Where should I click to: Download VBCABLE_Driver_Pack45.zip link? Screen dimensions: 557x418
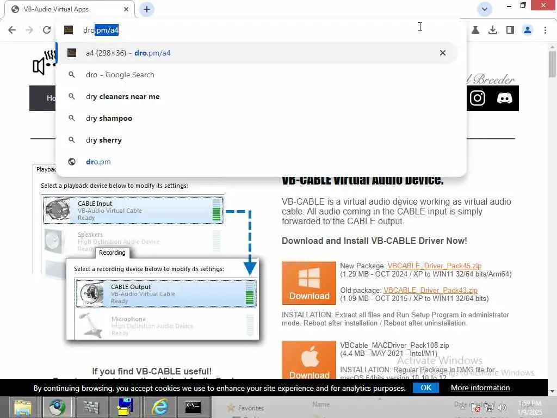(435, 266)
